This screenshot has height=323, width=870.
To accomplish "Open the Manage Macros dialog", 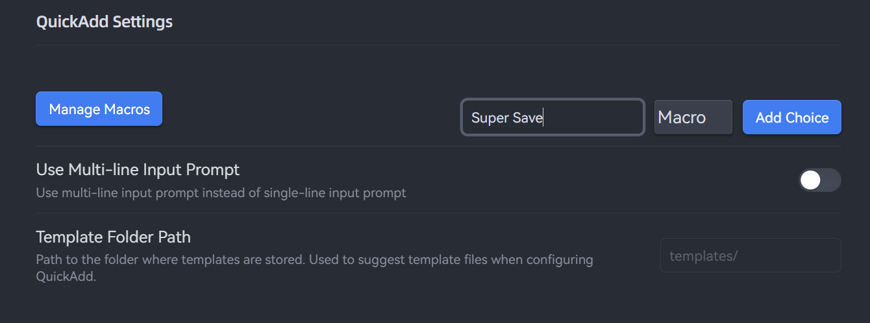I will click(x=99, y=109).
